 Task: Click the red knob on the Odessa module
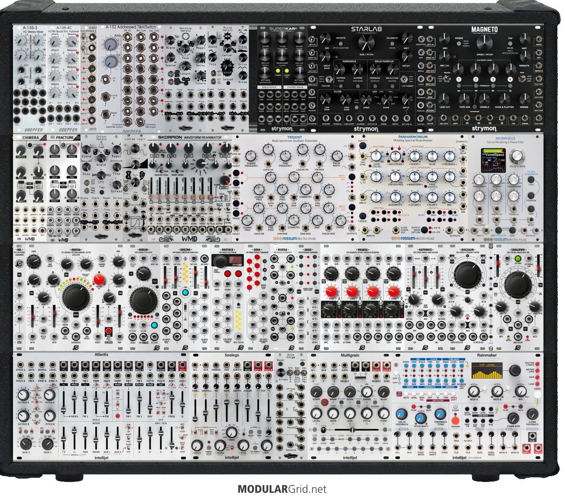click(x=100, y=279)
